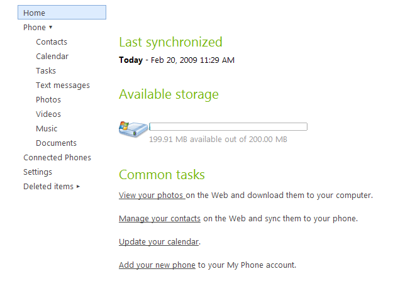
Task: Open the Videos section
Action: [x=48, y=114]
